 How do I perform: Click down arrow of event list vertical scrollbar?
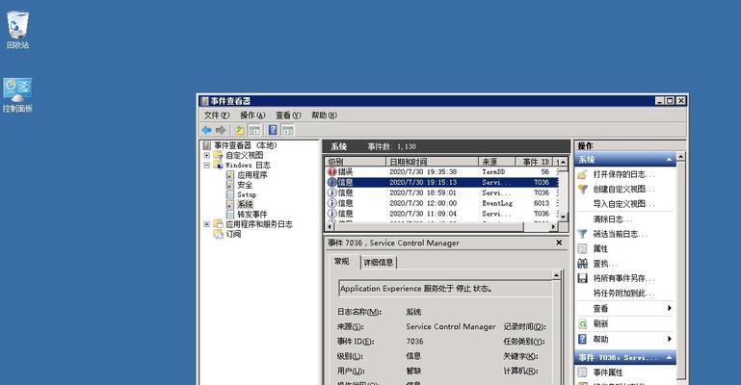coord(563,217)
